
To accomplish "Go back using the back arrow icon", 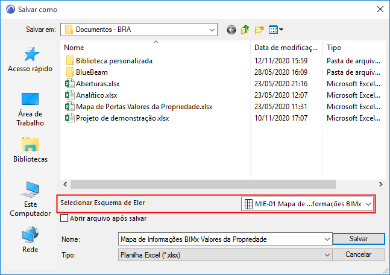I will pos(231,30).
